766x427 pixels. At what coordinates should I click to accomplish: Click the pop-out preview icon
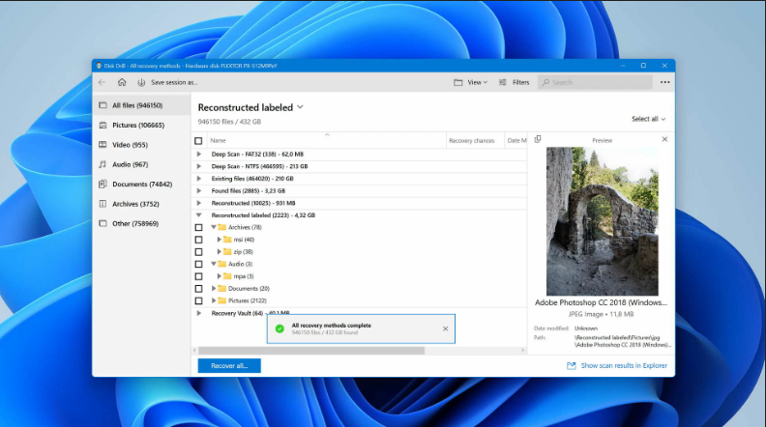click(538, 139)
